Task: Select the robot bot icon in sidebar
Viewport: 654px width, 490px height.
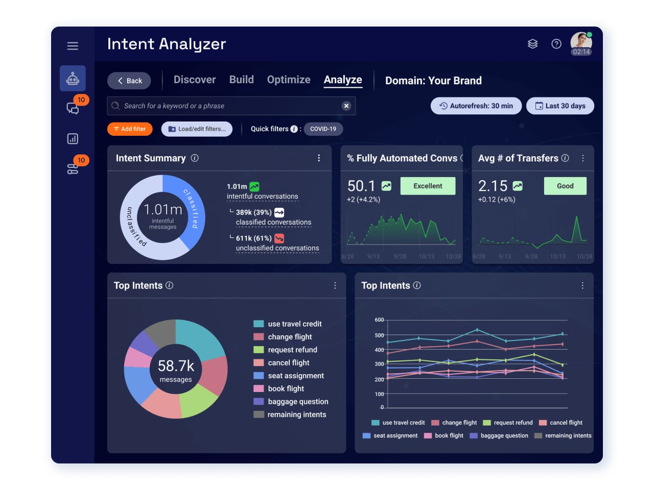Action: tap(73, 78)
